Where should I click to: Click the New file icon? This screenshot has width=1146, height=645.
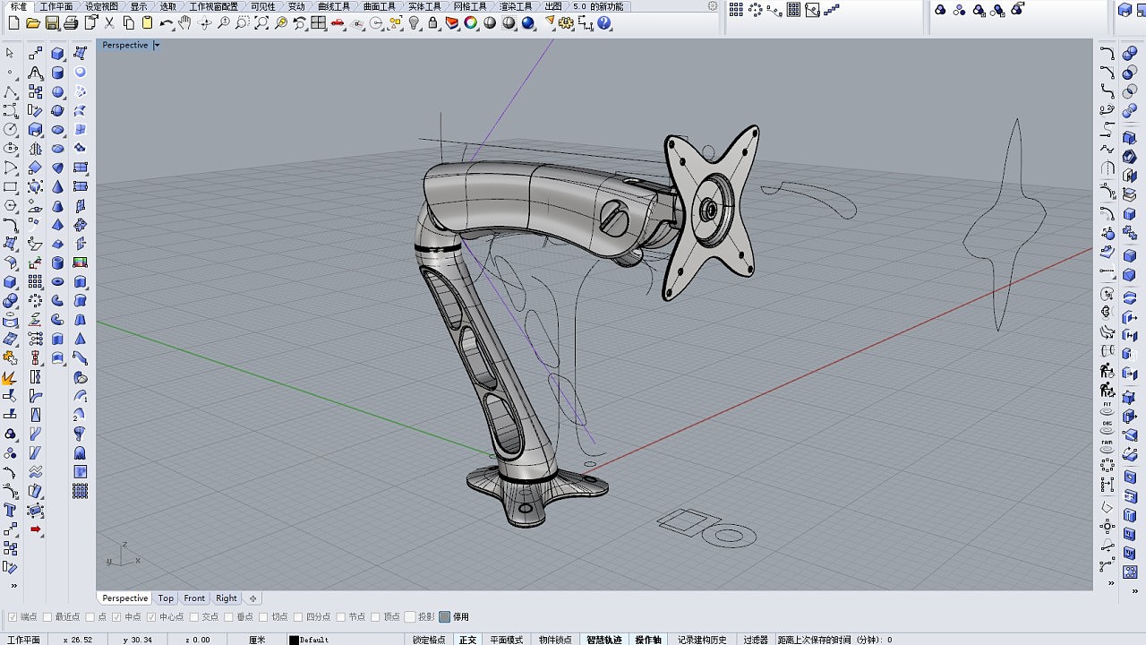[13, 23]
